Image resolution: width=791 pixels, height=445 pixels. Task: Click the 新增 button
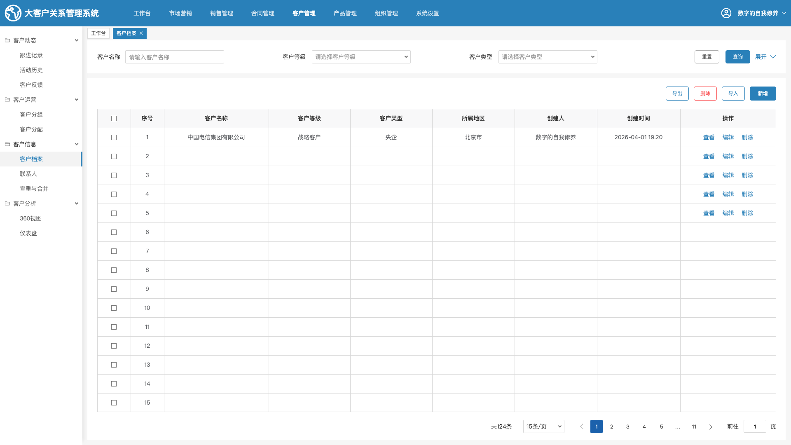(x=763, y=94)
